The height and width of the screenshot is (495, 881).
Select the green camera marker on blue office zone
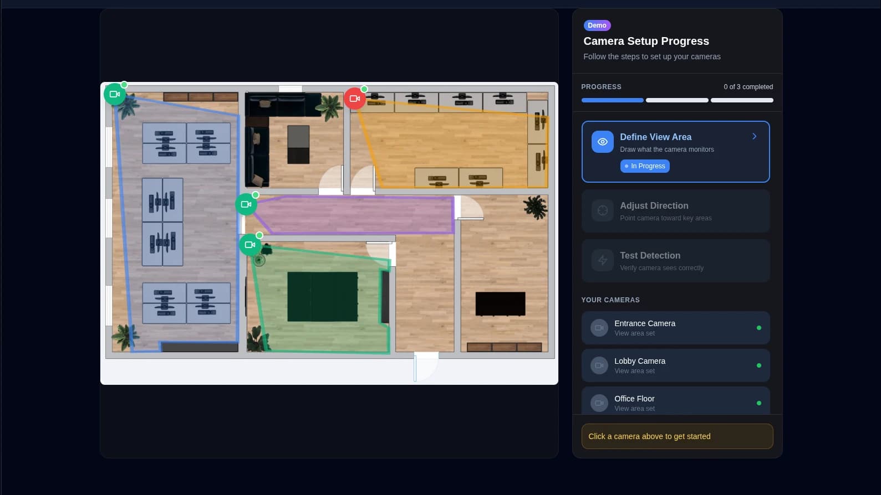pos(115,94)
